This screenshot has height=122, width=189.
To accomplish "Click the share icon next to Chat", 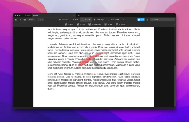I will (x=147, y=20).
